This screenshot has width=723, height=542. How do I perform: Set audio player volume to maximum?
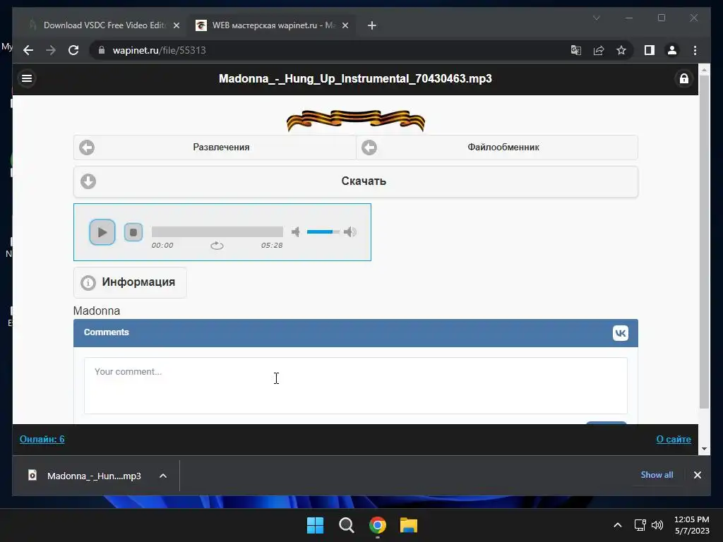pos(350,231)
